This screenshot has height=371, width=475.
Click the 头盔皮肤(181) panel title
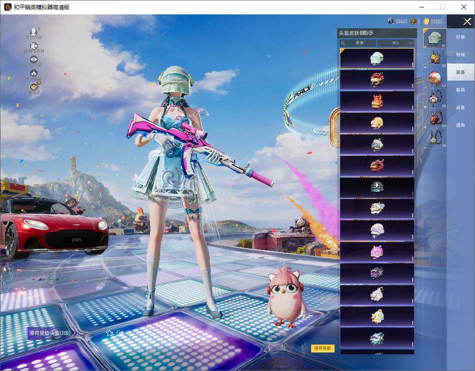click(353, 33)
